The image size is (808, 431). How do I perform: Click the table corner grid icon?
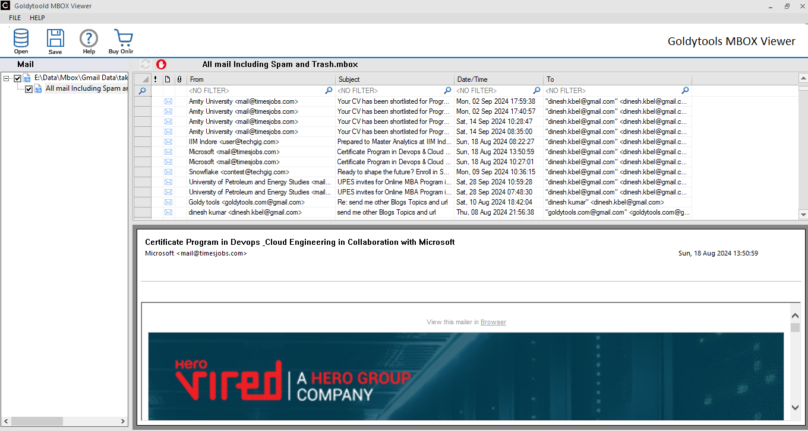pos(142,79)
